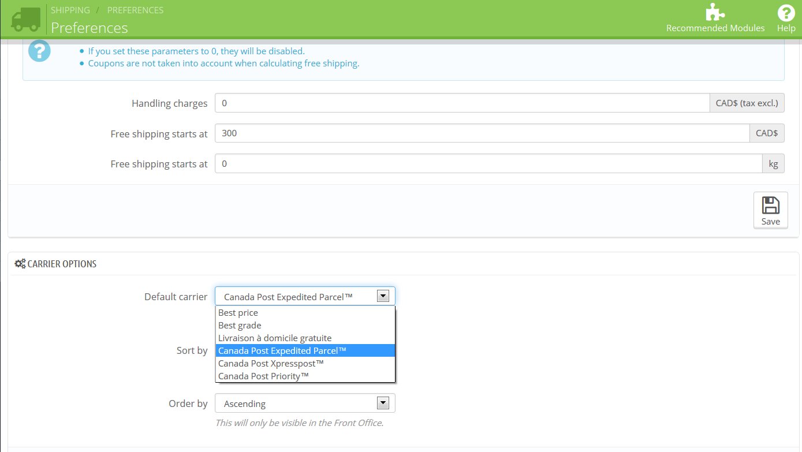Select Best price carrier option
Image resolution: width=802 pixels, height=452 pixels.
(305, 312)
